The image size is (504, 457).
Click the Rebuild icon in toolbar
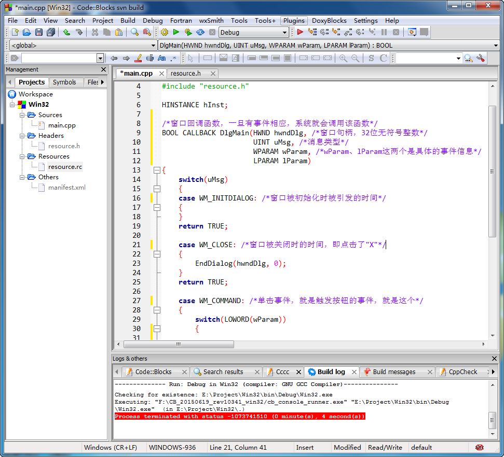[200, 32]
